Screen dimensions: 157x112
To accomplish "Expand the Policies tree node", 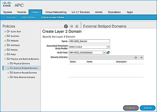I will click(x=5, y=50).
